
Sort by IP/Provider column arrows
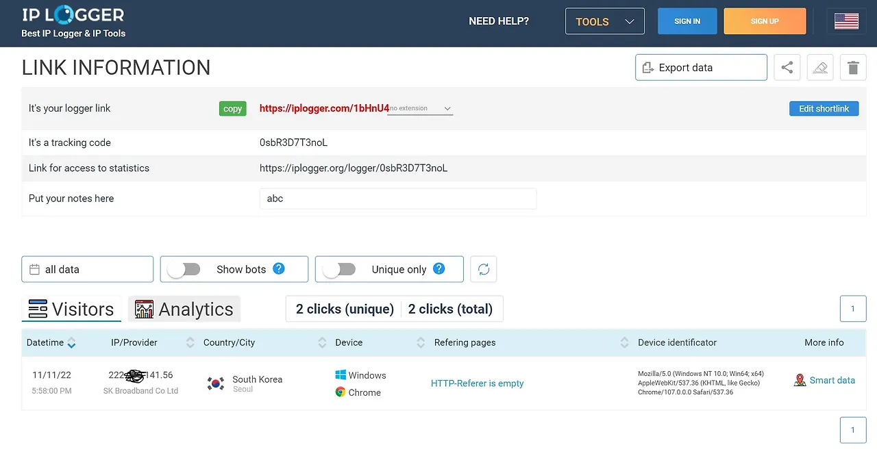pos(190,343)
